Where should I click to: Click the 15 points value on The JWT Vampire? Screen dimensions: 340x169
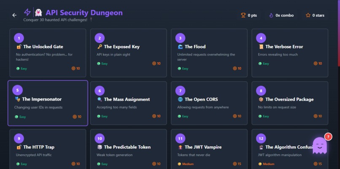point(239,164)
